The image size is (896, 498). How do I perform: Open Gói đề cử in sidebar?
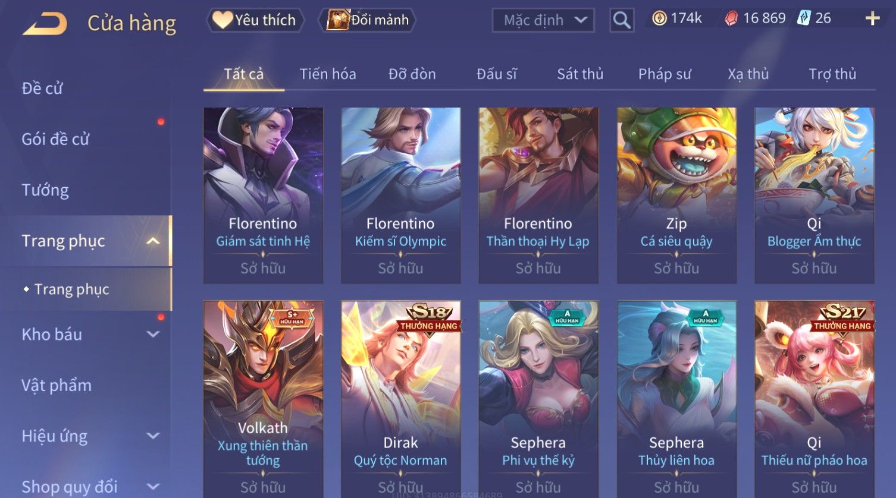point(55,139)
